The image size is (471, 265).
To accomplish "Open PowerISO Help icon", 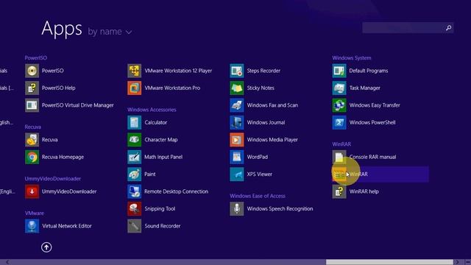I will tap(32, 88).
